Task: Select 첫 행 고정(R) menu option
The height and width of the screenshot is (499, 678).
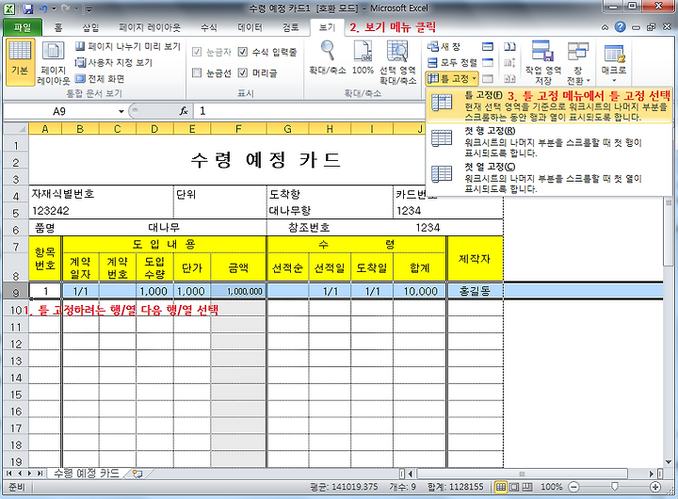Action: click(549, 141)
